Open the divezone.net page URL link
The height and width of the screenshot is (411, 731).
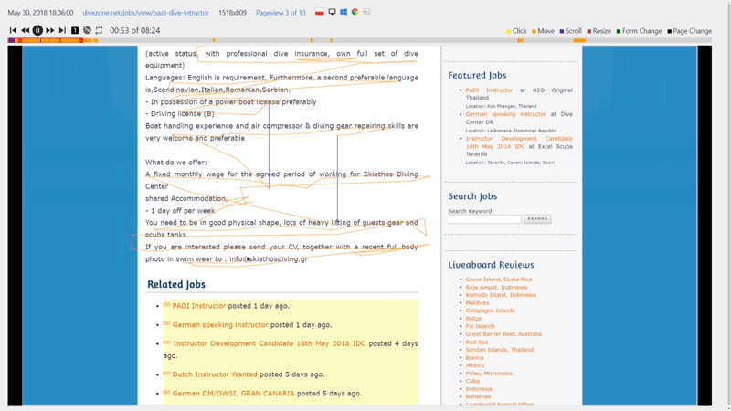point(145,13)
